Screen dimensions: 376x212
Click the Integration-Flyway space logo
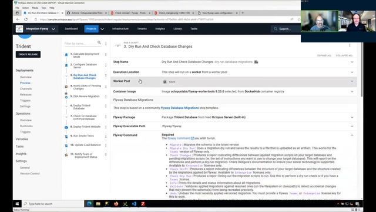[x=19, y=29]
